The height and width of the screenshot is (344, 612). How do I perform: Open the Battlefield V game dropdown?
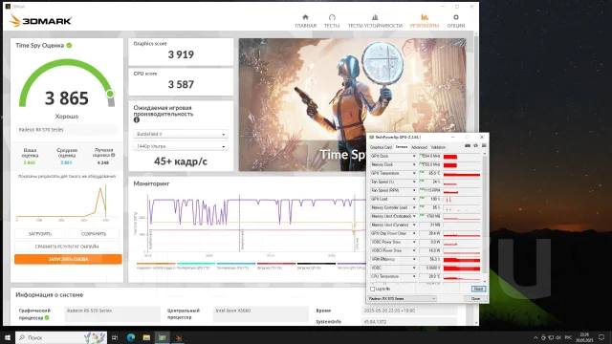click(x=181, y=134)
